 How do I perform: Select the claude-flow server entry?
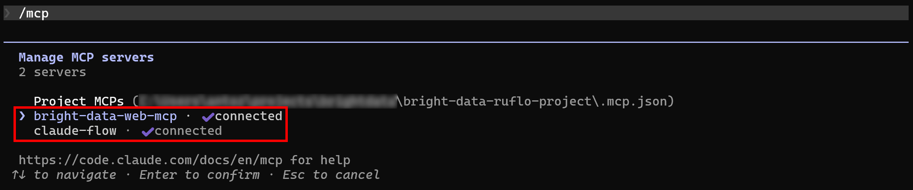coord(75,131)
